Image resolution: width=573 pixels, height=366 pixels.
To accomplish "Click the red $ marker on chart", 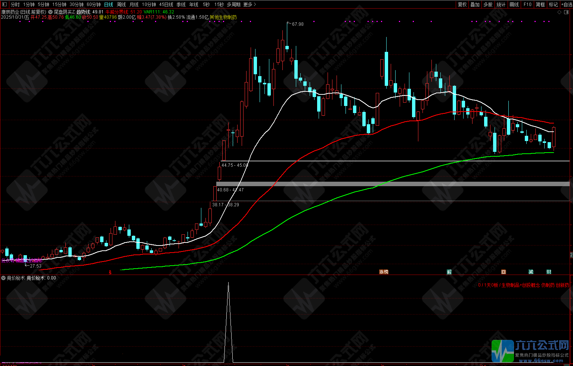I will pyautogui.click(x=110, y=272).
